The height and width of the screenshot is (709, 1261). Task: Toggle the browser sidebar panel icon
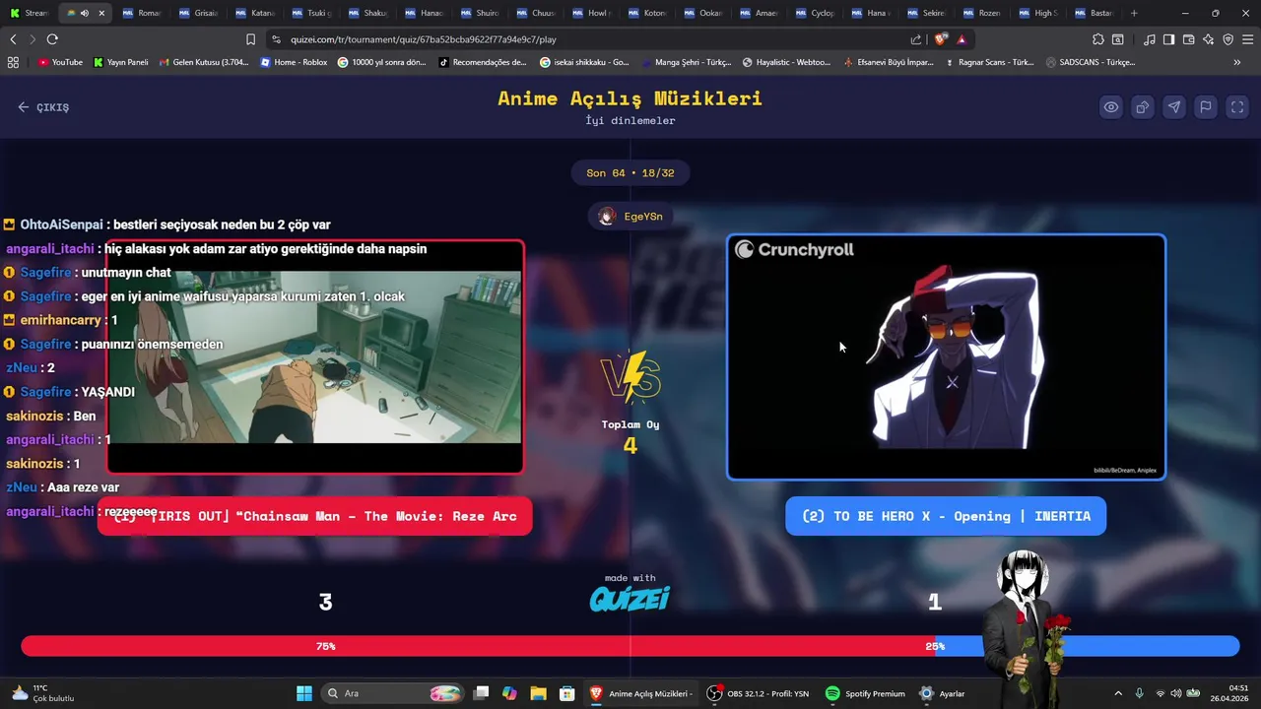(x=1168, y=39)
